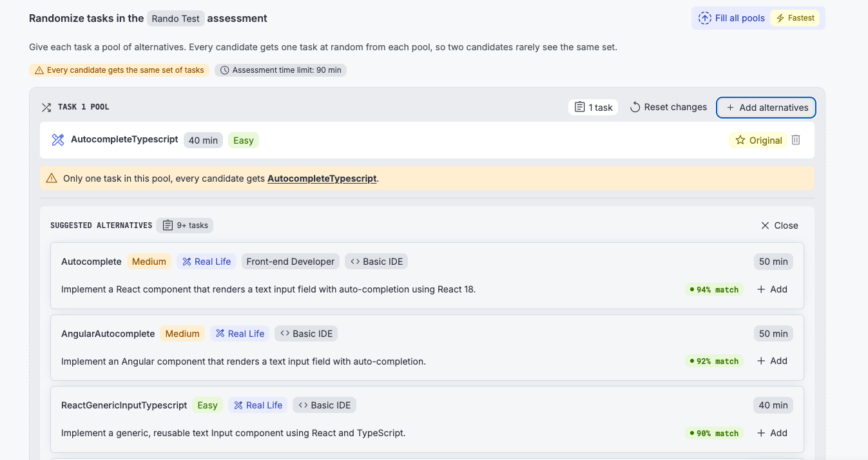Close the suggested alternatives panel
Screen dimensions: 868x460
(x=780, y=225)
